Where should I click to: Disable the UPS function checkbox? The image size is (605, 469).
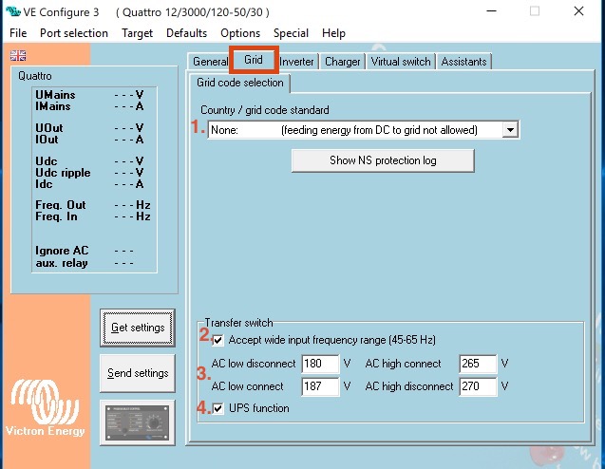[x=219, y=408]
